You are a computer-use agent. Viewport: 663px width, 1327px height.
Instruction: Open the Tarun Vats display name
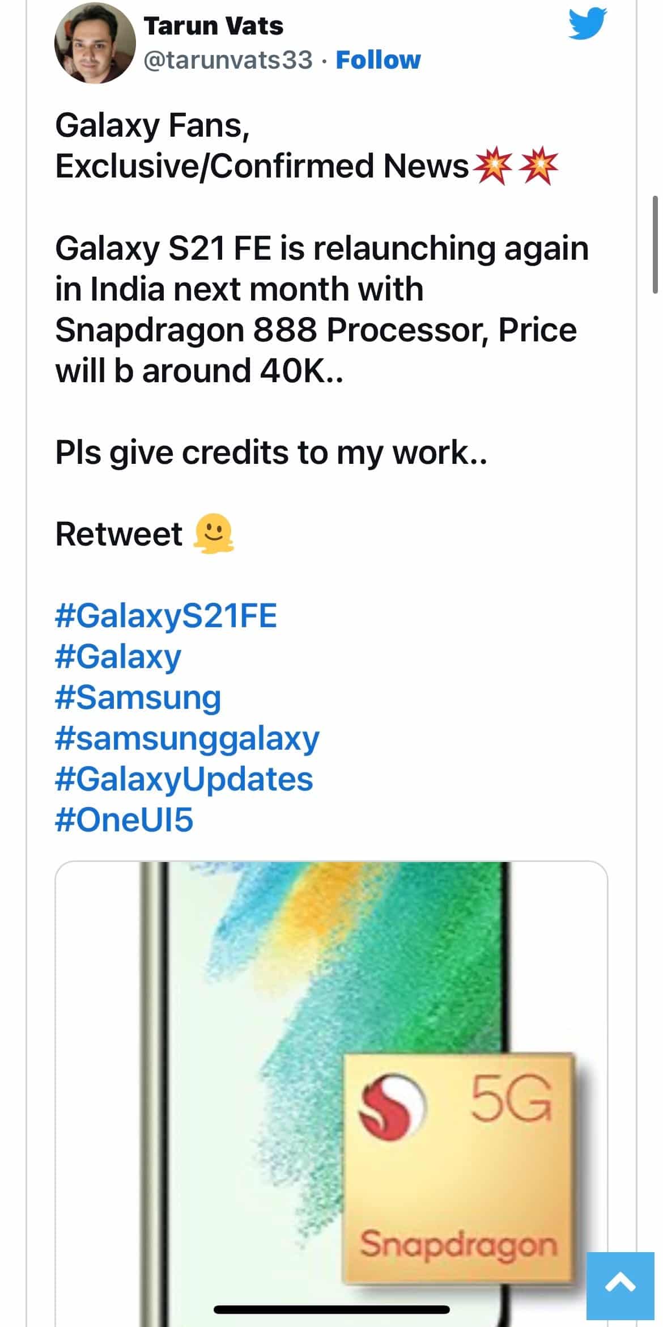pyautogui.click(x=213, y=26)
